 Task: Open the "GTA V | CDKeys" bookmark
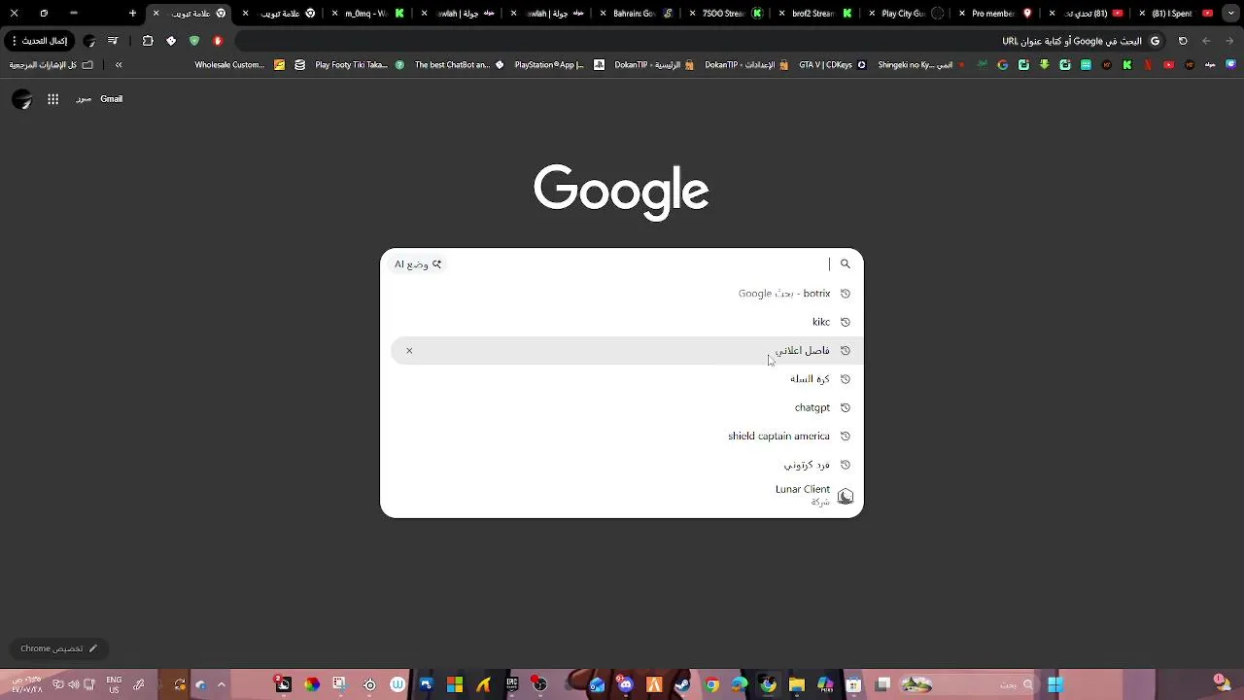click(x=832, y=65)
